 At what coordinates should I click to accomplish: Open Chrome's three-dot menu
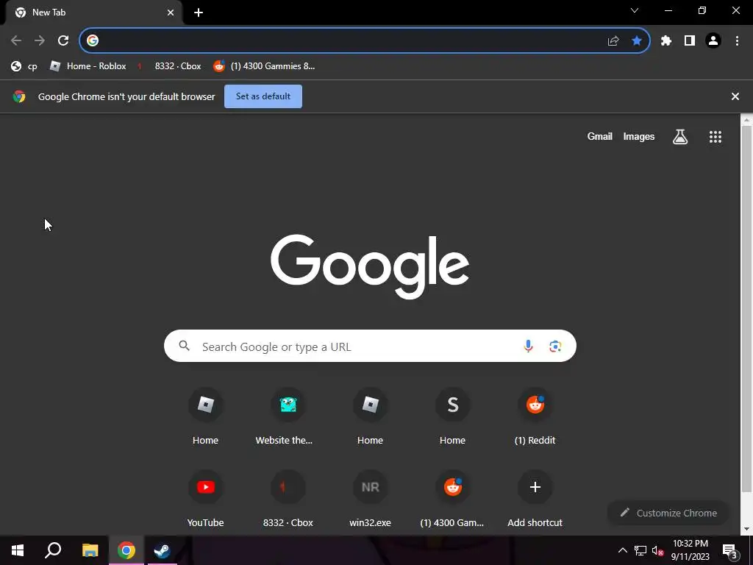[x=737, y=41]
